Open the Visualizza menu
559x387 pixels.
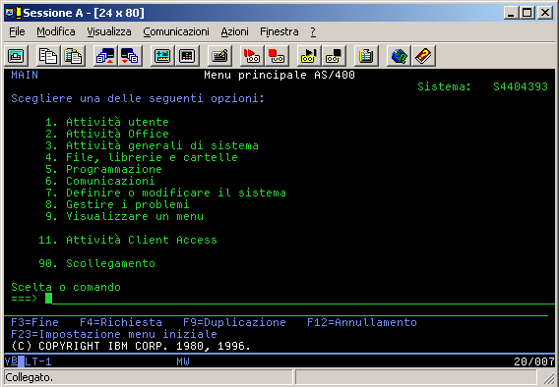pos(109,31)
